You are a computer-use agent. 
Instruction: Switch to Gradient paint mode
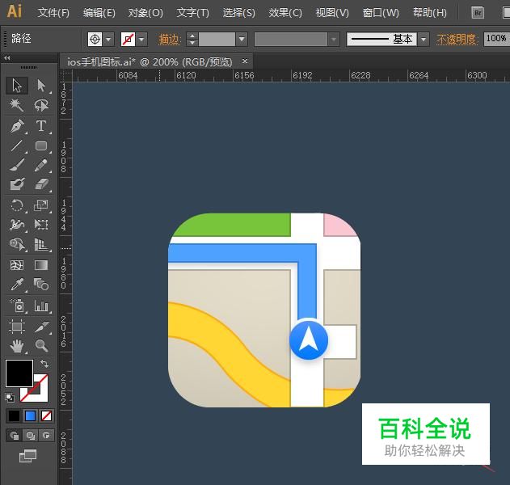(31, 415)
